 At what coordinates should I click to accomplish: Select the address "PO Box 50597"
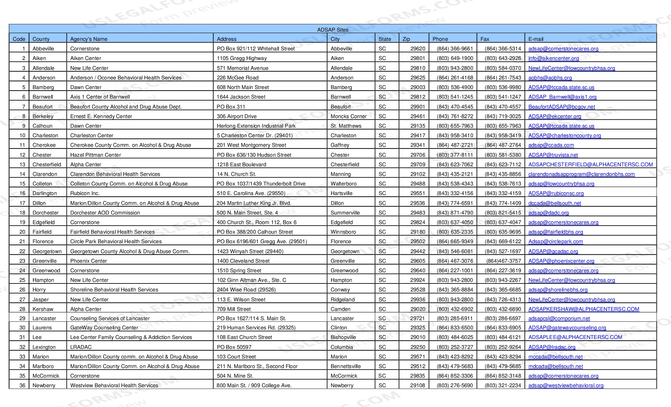(234, 347)
